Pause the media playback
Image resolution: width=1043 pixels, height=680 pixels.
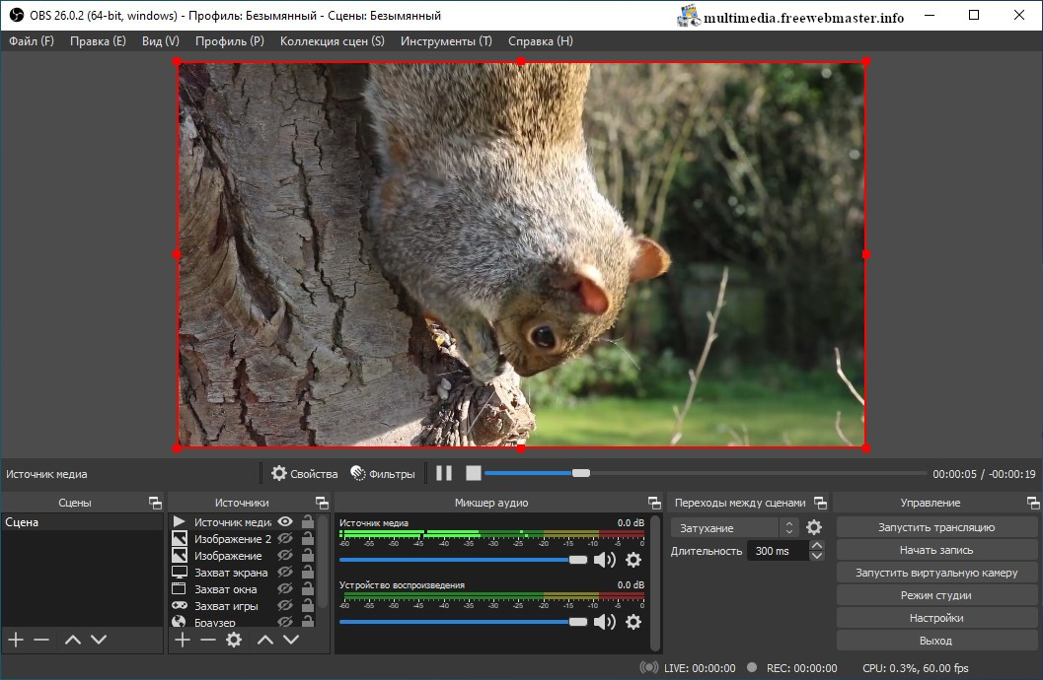(x=444, y=473)
